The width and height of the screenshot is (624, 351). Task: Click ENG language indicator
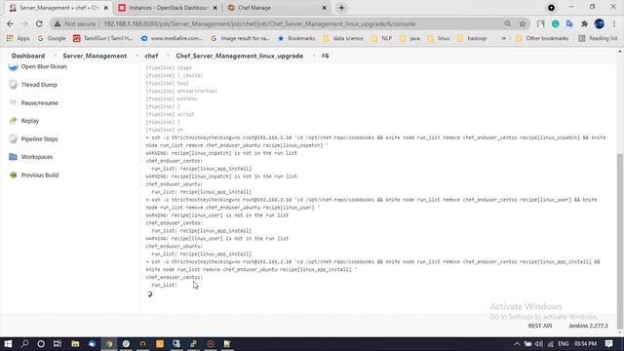564,344
